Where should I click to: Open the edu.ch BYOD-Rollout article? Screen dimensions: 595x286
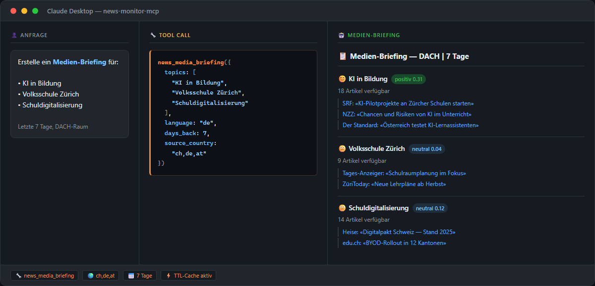pos(394,243)
